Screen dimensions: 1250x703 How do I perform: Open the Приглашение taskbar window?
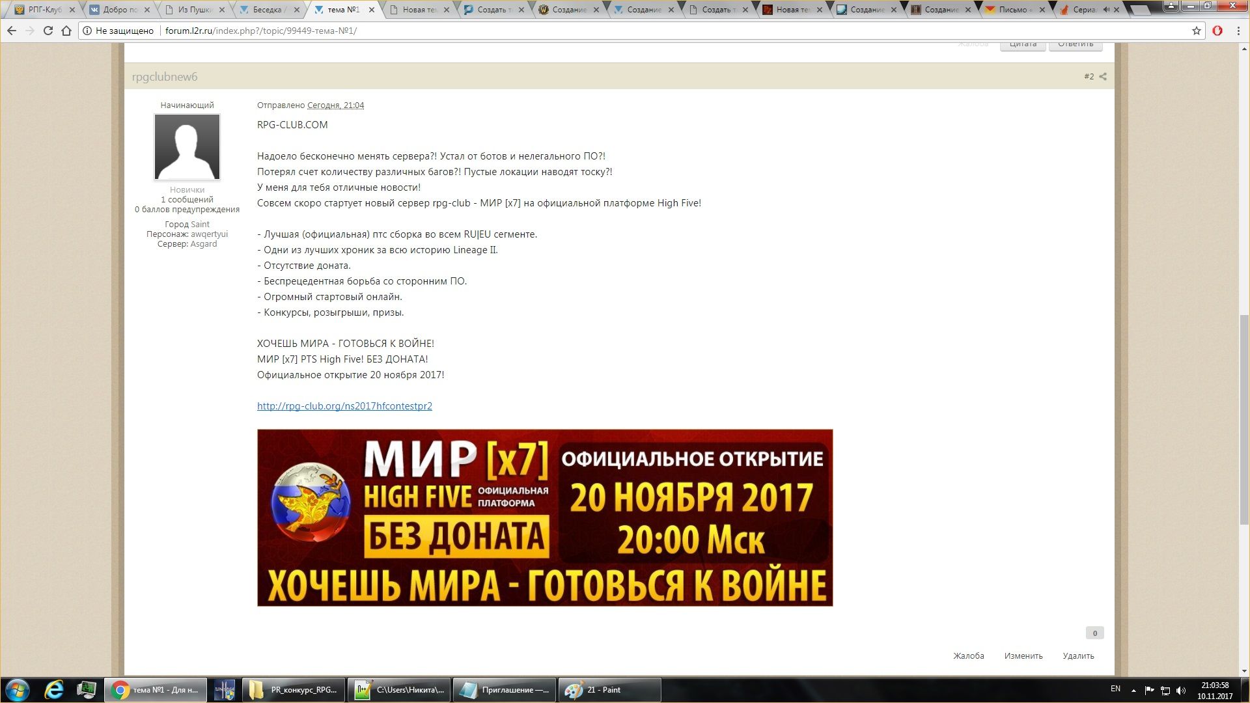(505, 690)
